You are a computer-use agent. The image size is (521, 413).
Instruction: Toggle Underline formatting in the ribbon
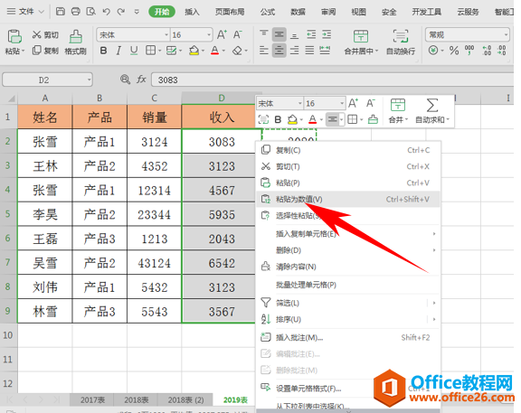(134, 51)
